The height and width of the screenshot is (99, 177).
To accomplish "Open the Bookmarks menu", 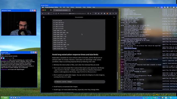I will pos(79,7).
